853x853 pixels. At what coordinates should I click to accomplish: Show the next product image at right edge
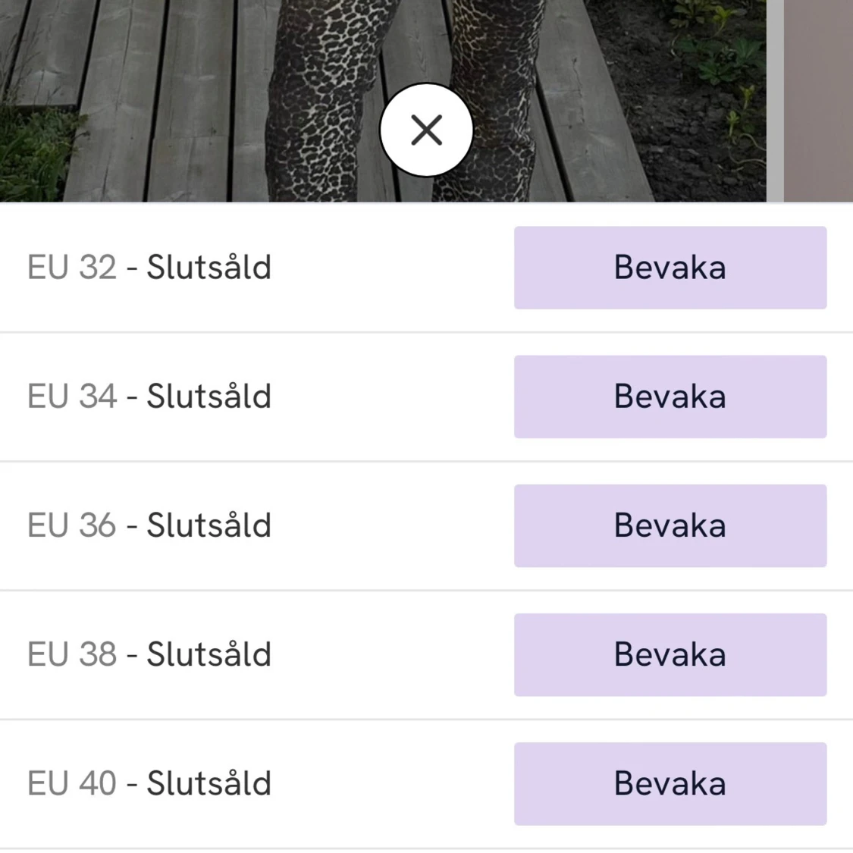coord(817,99)
